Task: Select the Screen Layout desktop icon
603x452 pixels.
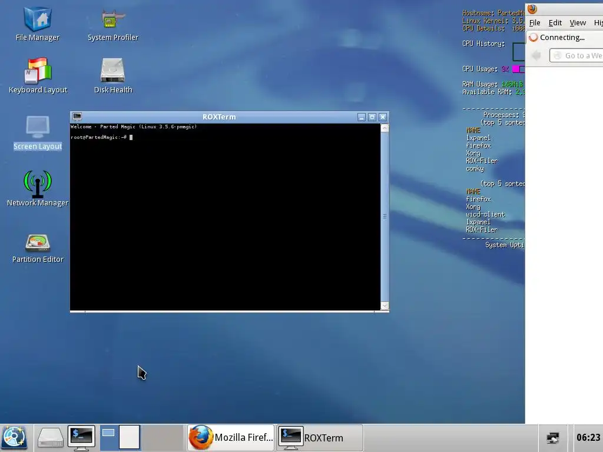Action: [37, 132]
